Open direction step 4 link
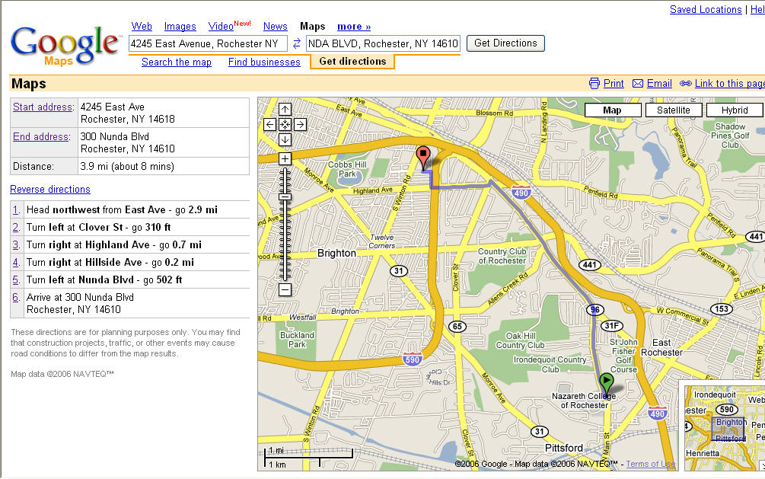 coord(16,263)
